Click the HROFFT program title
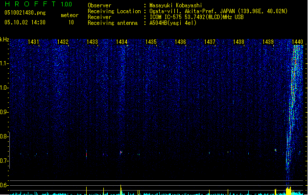 coord(30,4)
